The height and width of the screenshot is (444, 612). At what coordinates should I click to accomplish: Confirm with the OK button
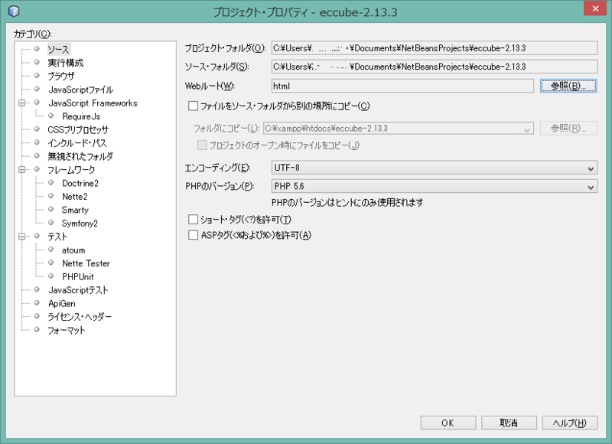tap(448, 423)
